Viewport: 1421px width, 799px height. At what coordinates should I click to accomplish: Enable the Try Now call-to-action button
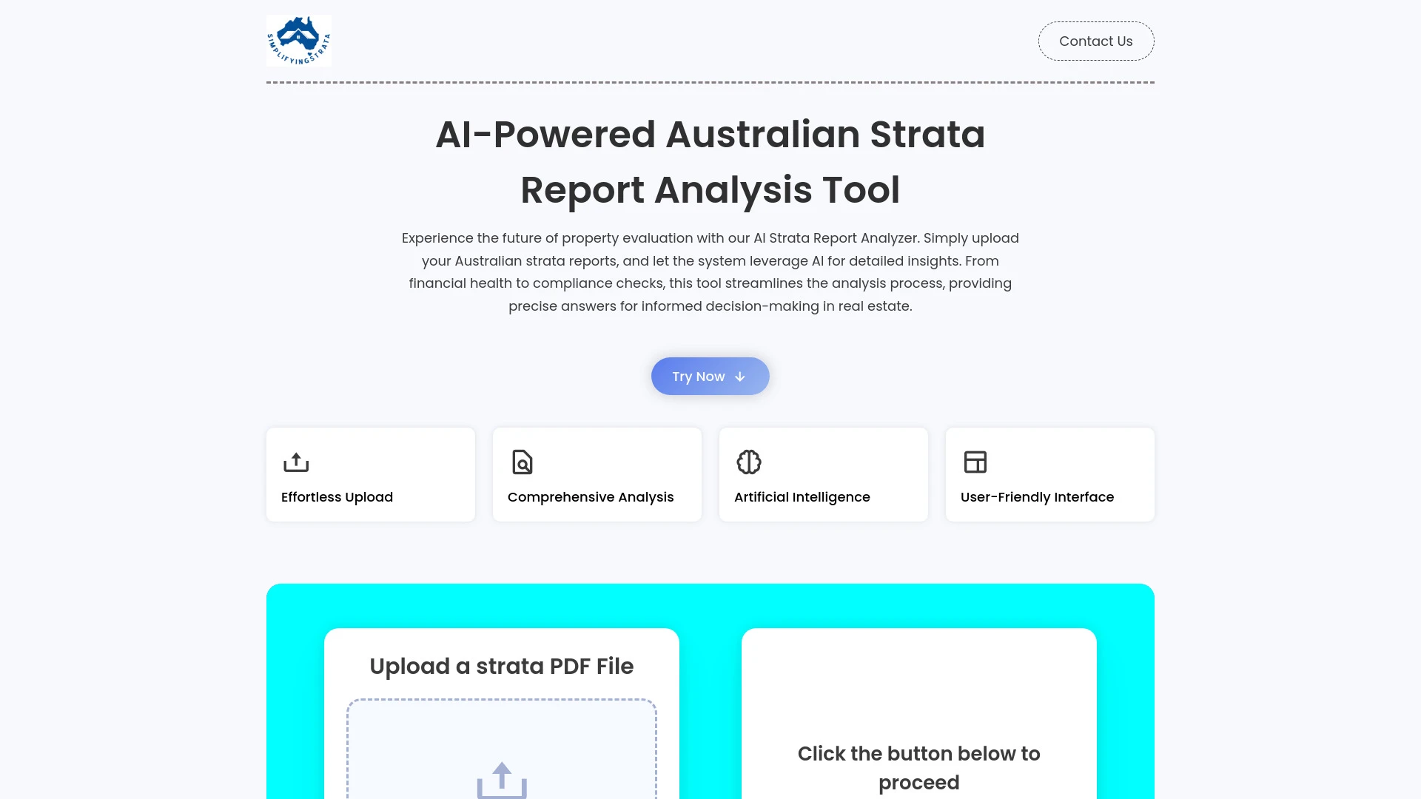point(710,376)
